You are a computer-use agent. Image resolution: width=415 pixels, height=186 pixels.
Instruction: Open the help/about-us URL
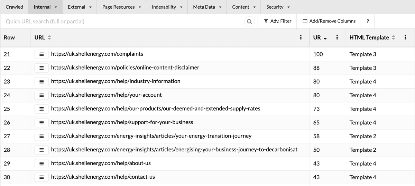(101, 163)
